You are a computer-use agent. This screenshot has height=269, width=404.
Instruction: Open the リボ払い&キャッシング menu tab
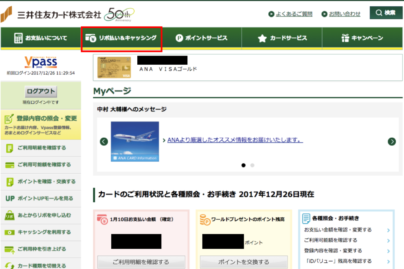[122, 38]
